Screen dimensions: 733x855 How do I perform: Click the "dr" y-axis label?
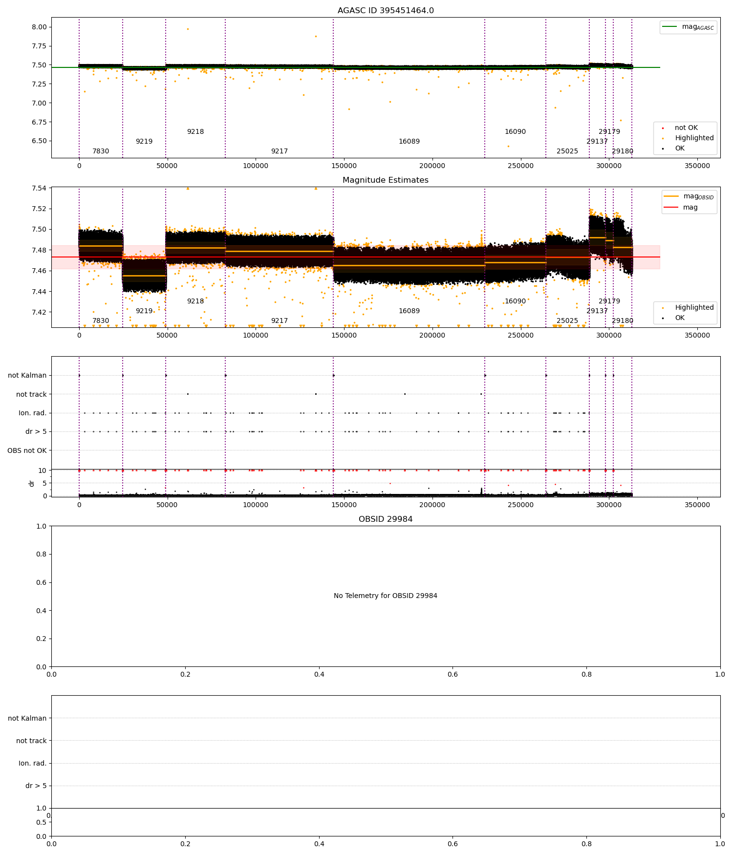click(32, 483)
